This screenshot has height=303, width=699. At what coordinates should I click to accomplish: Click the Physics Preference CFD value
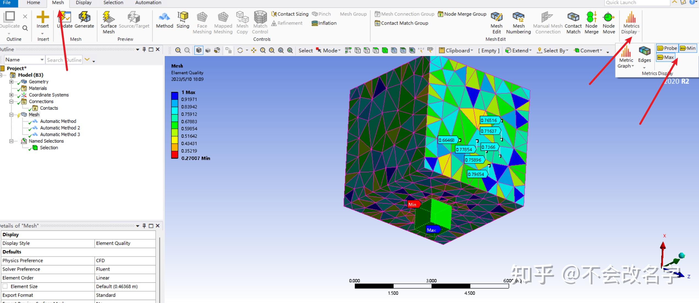click(x=125, y=260)
